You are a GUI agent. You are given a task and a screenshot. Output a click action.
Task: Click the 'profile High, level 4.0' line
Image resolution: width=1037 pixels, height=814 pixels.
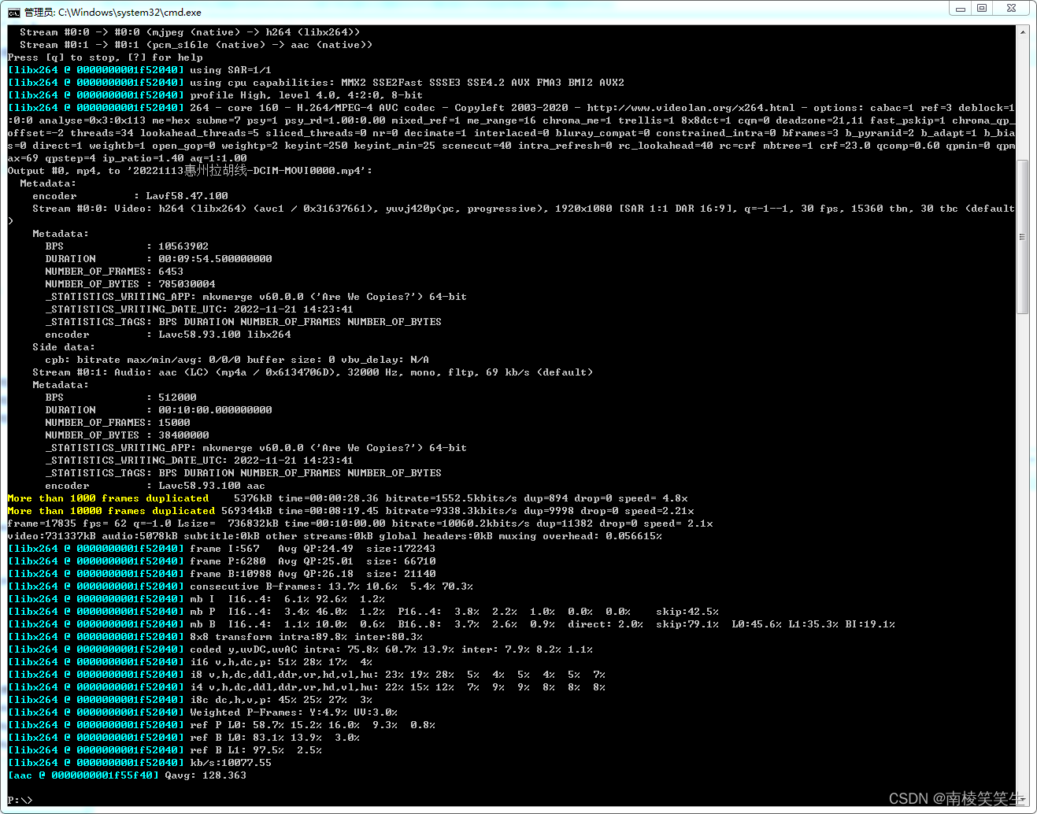coord(215,95)
